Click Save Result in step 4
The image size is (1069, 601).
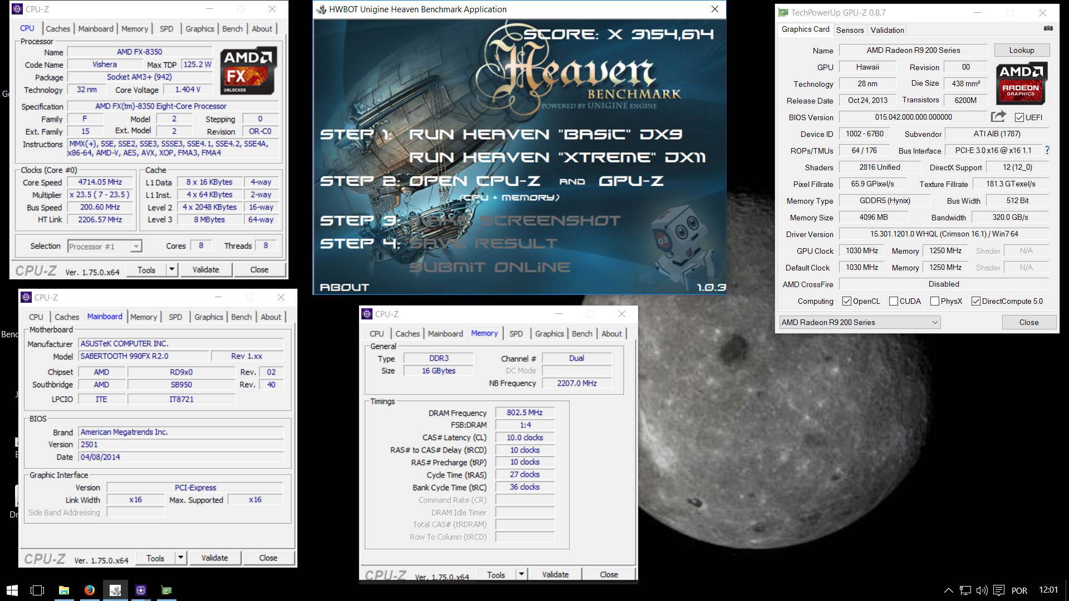(x=483, y=244)
